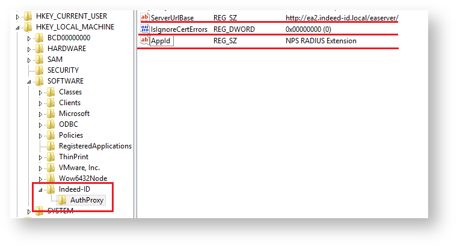Click the IsIgnoreCertErrors DWORD value icon
457x247 pixels.
click(144, 29)
